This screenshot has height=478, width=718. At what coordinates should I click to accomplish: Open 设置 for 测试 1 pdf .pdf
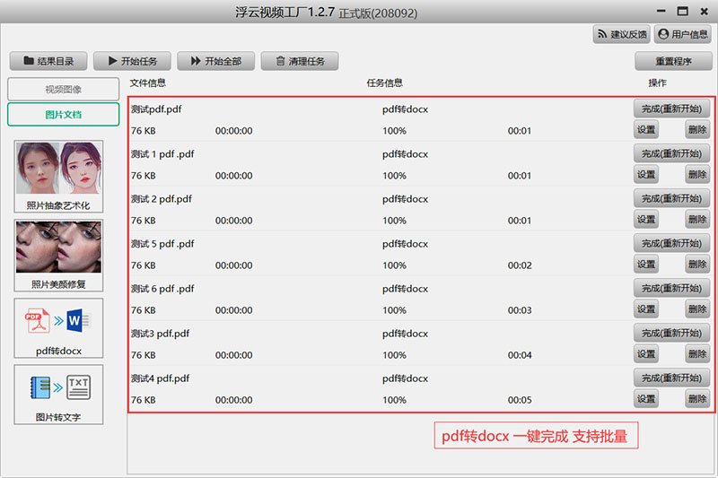646,175
